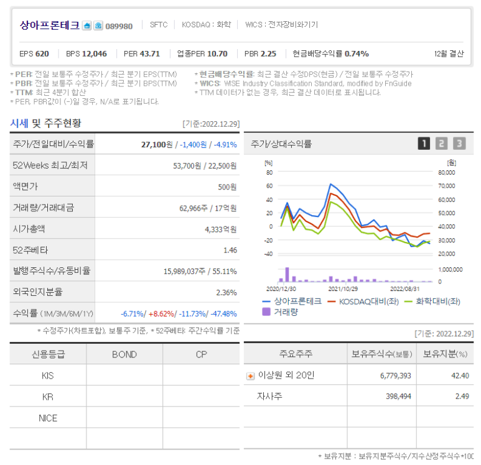Click the PBR 2.25 value

(x=260, y=54)
